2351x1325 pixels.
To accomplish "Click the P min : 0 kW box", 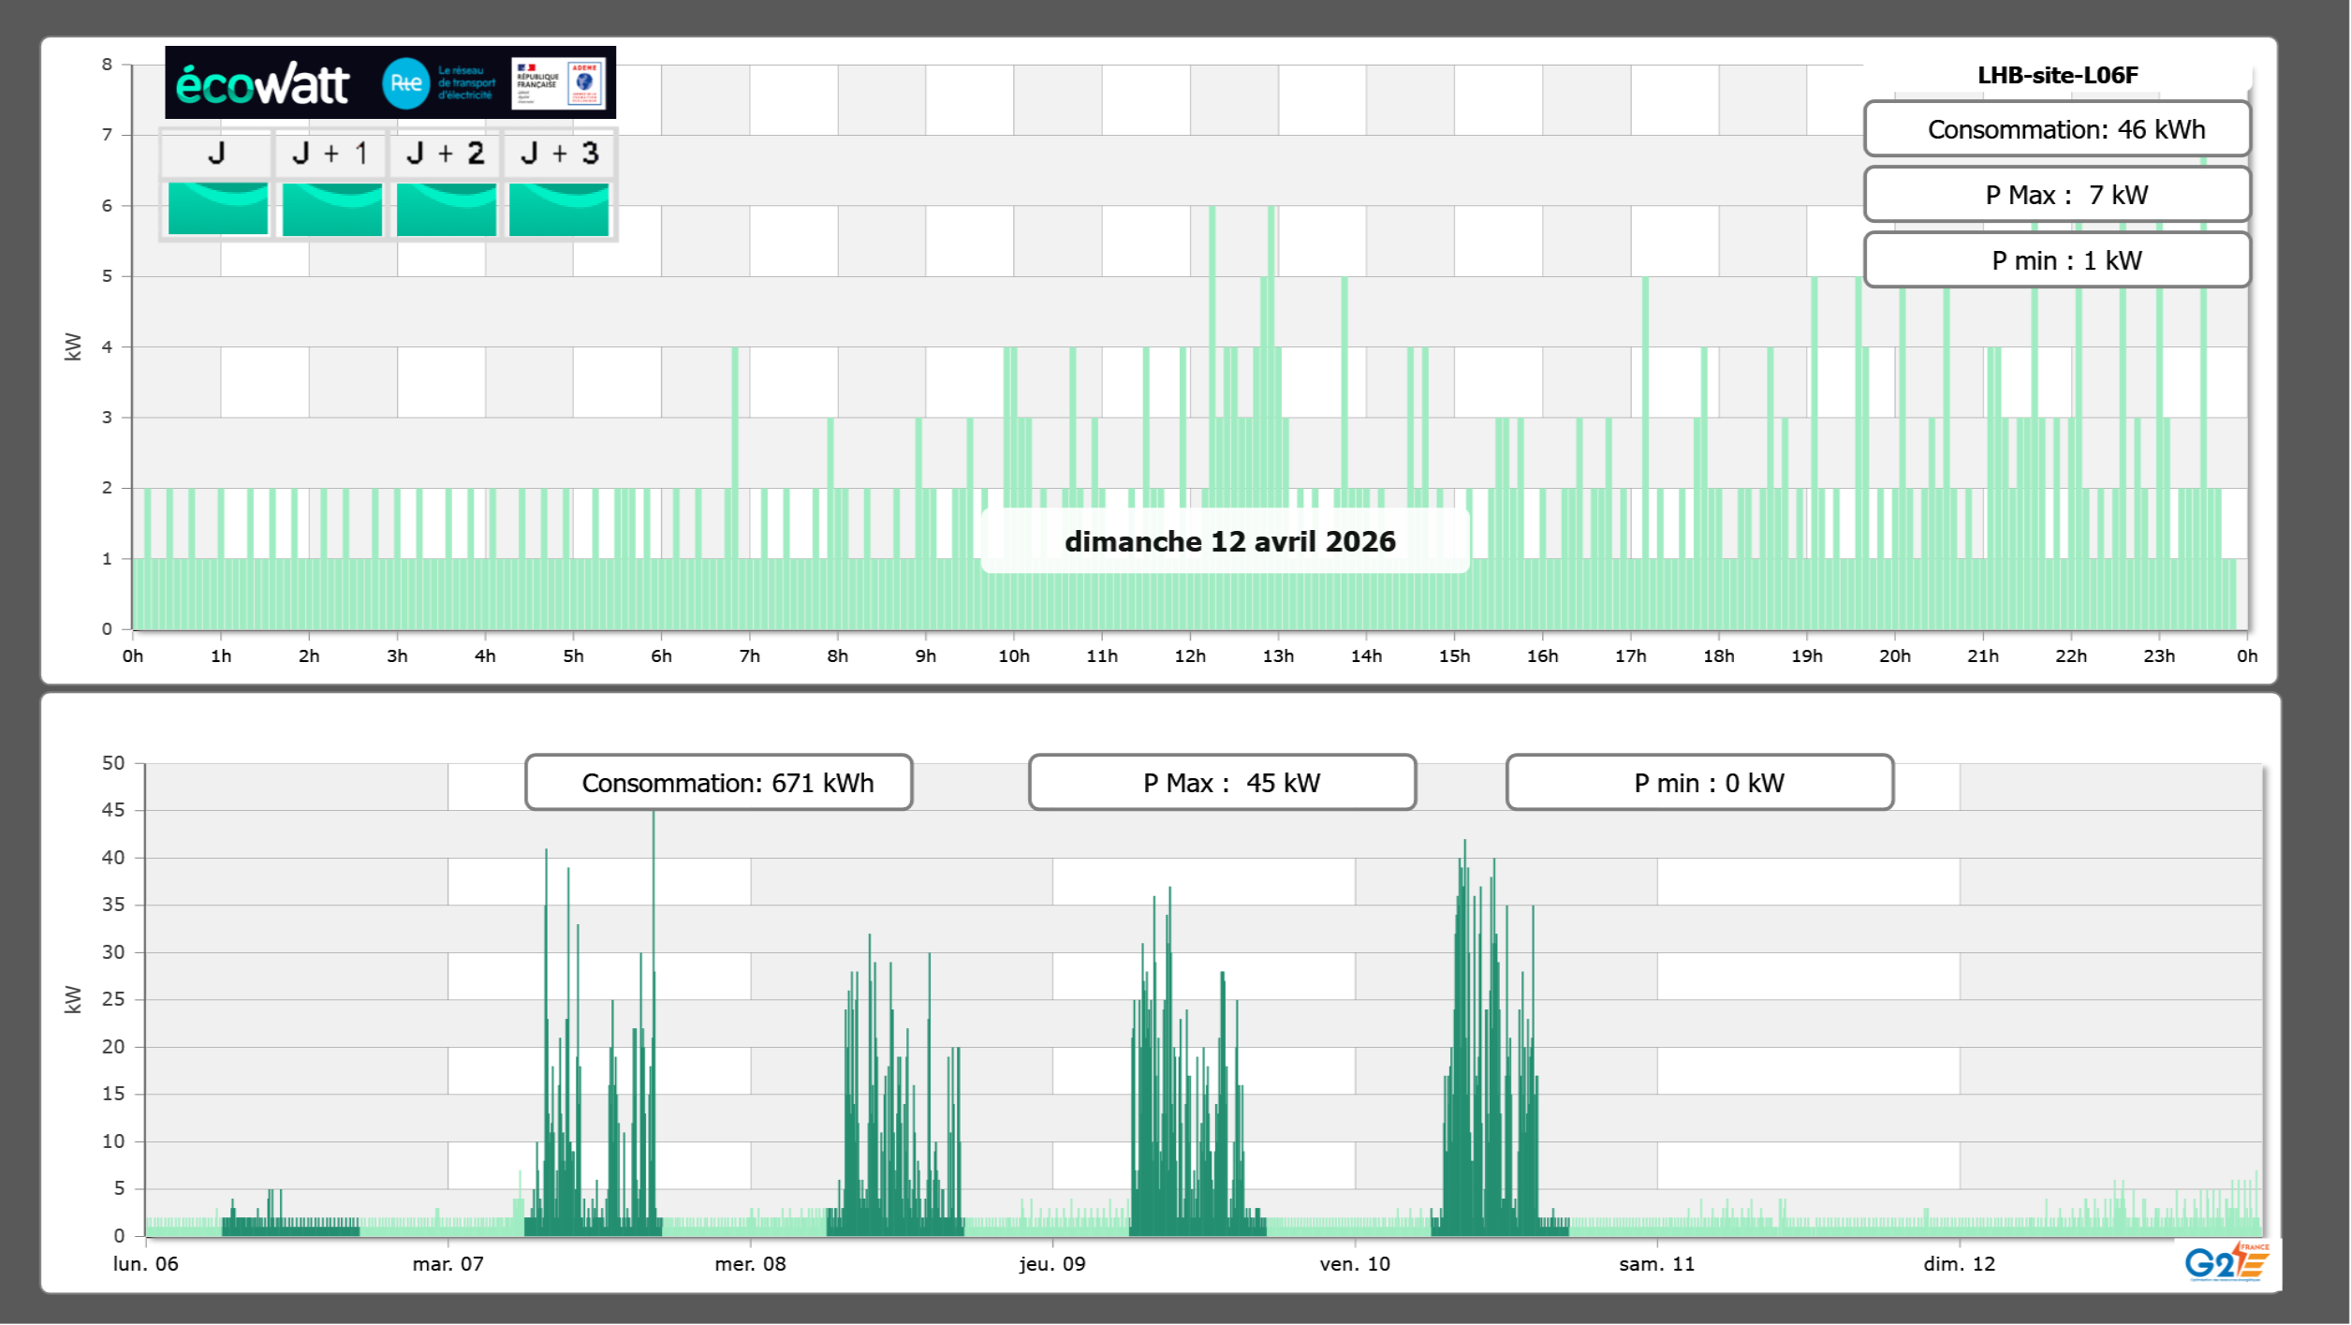I will coord(1699,783).
